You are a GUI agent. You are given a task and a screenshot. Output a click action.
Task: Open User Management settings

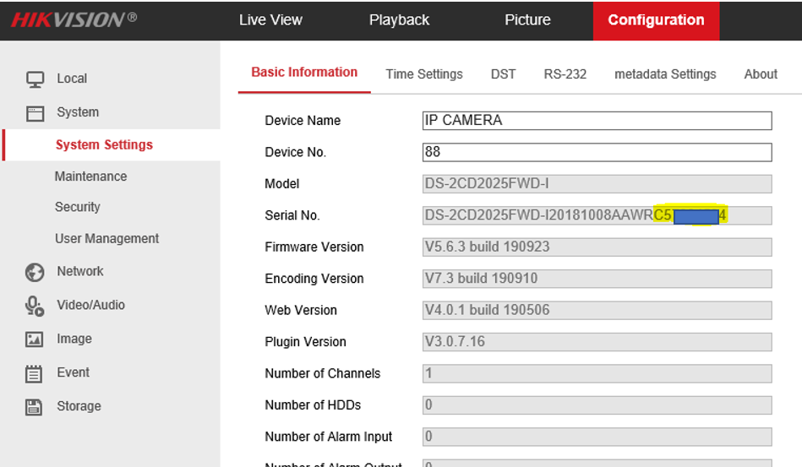click(x=106, y=239)
